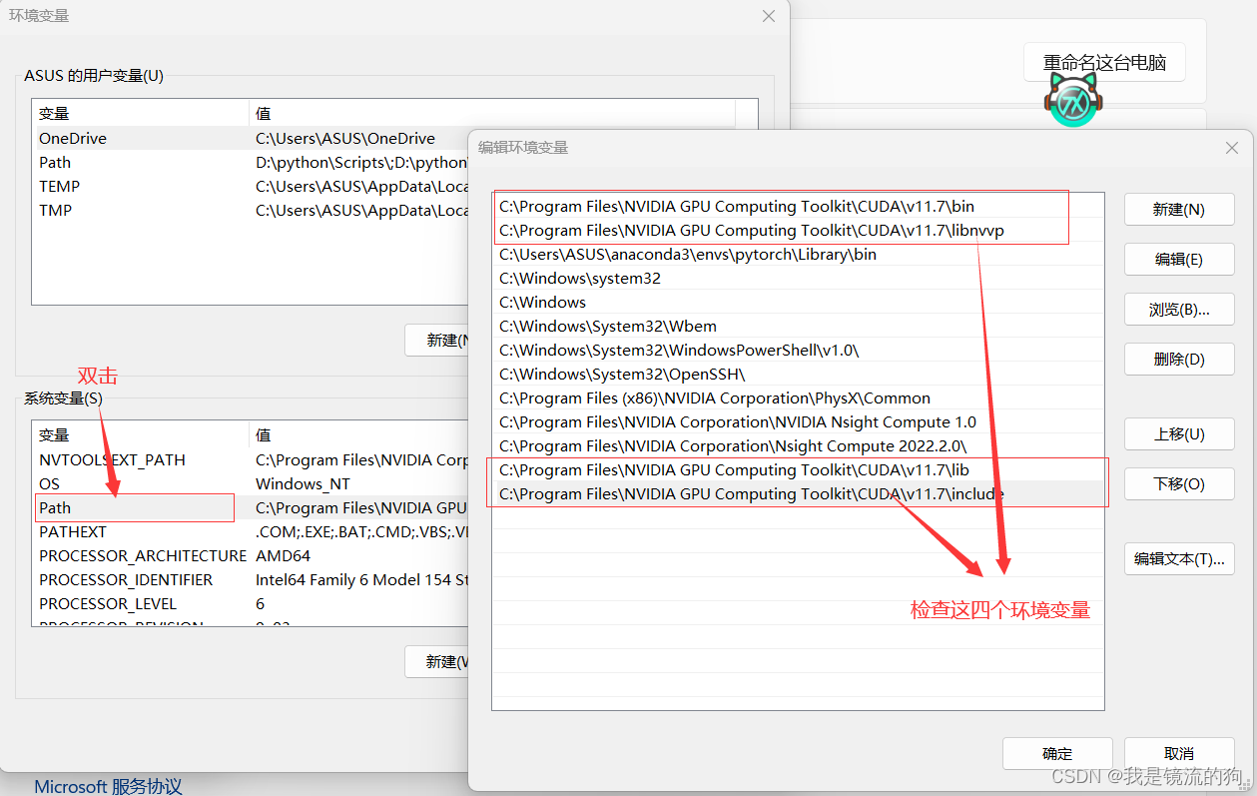
Task: Cancel with 取消 in edit dialog
Action: [1179, 753]
